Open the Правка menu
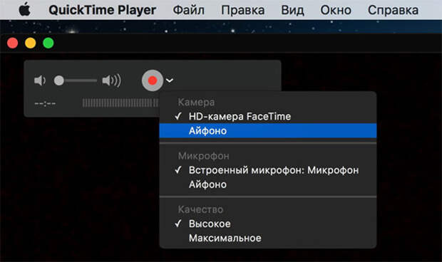Image resolution: width=442 pixels, height=262 pixels. tap(242, 10)
